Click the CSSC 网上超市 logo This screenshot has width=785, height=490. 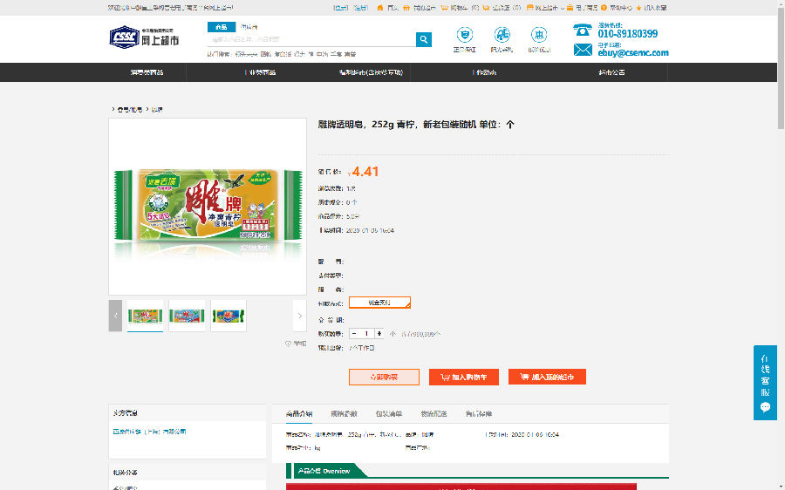point(144,37)
